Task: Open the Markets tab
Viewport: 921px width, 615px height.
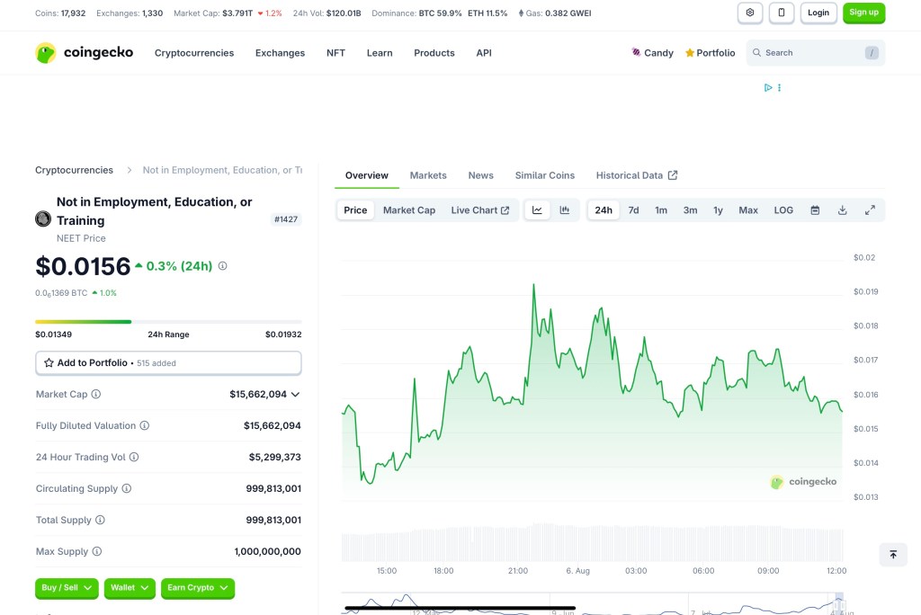Action: (428, 175)
